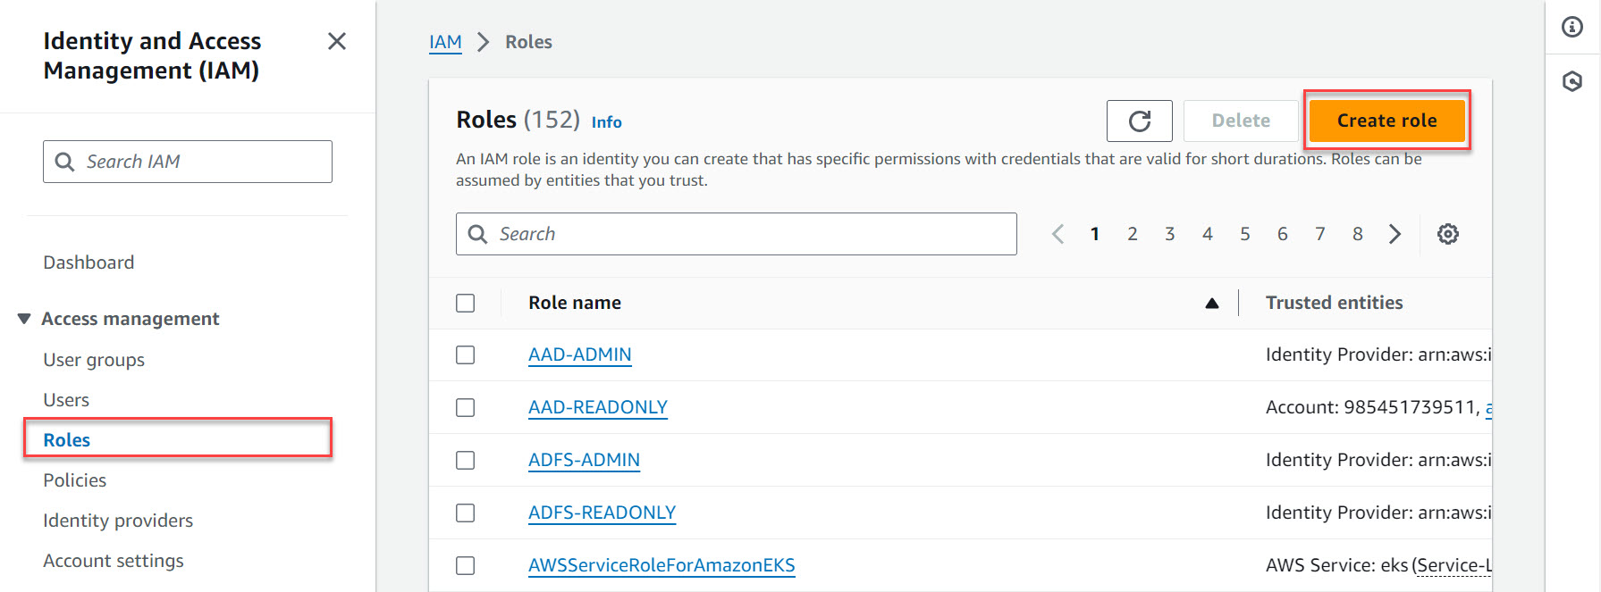Collapse the Access management section

(x=24, y=319)
